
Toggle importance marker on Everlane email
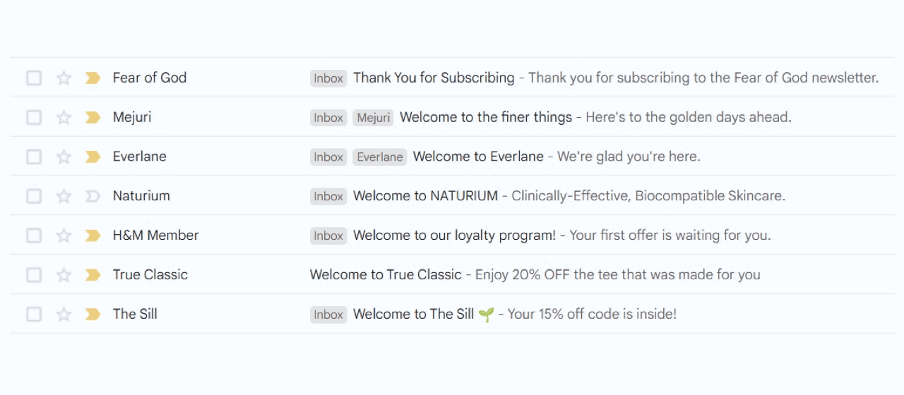[x=93, y=157]
